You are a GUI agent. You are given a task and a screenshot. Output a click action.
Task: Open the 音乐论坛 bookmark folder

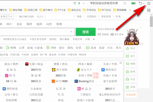tap(74, 10)
